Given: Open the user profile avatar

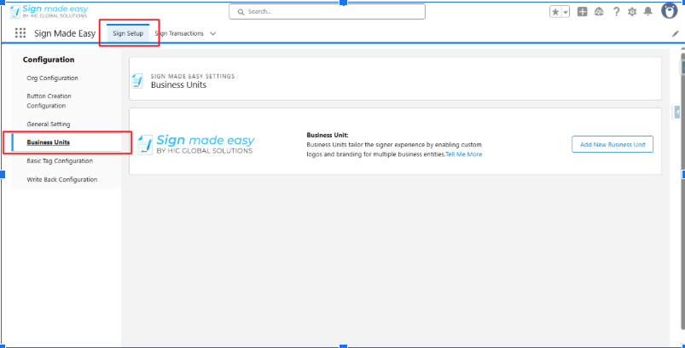Looking at the screenshot, I should point(669,11).
